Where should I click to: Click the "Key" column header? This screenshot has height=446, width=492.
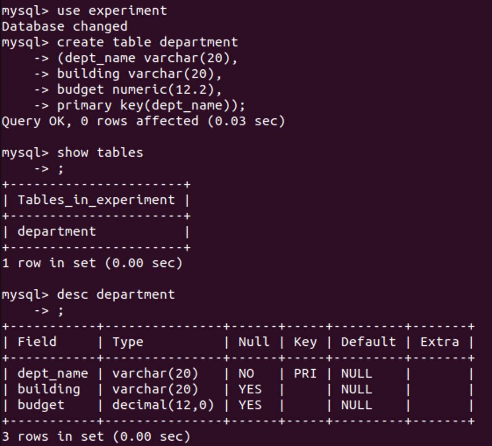tap(305, 342)
